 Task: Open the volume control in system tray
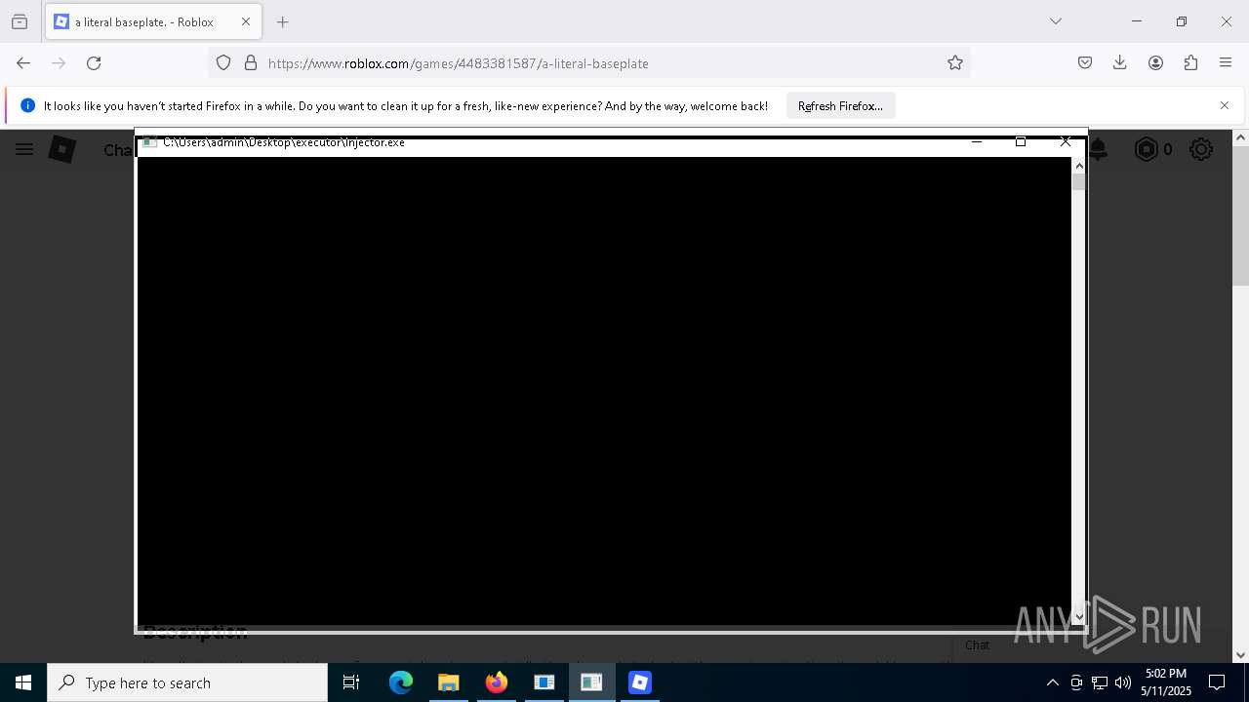(x=1123, y=682)
